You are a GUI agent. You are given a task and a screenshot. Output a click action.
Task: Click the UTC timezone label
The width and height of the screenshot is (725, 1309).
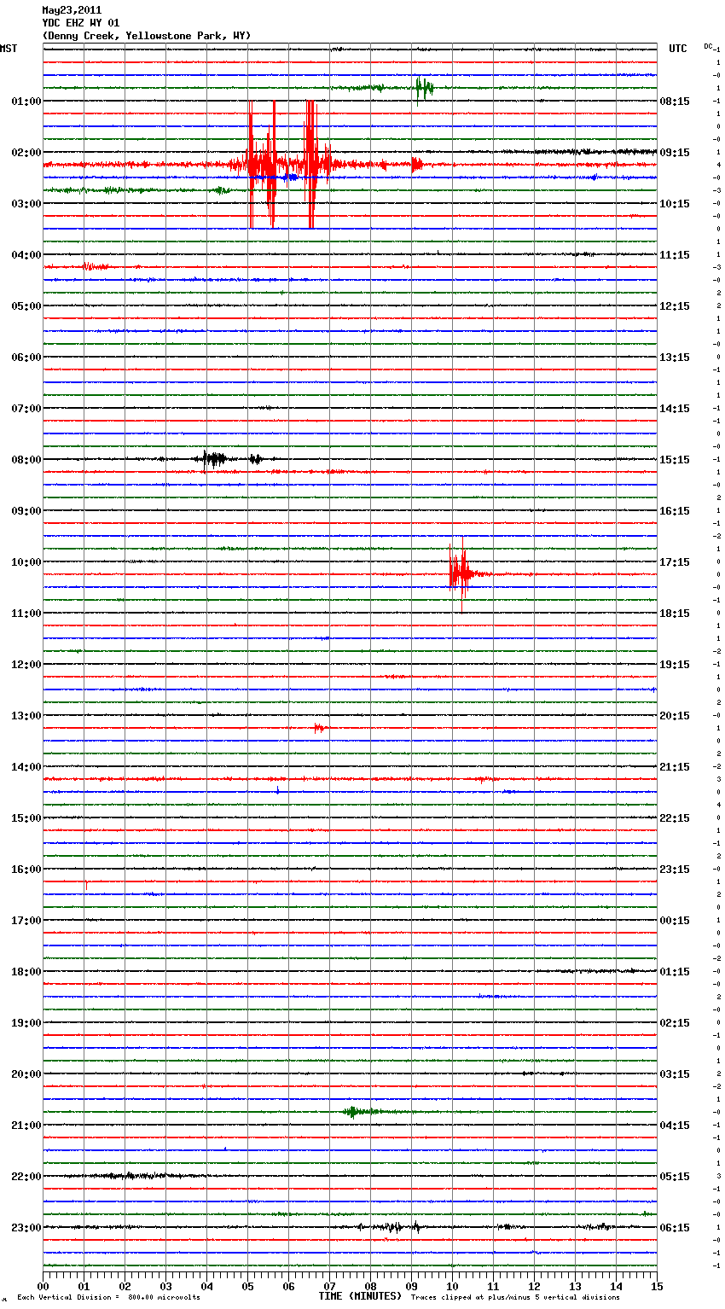tap(678, 49)
